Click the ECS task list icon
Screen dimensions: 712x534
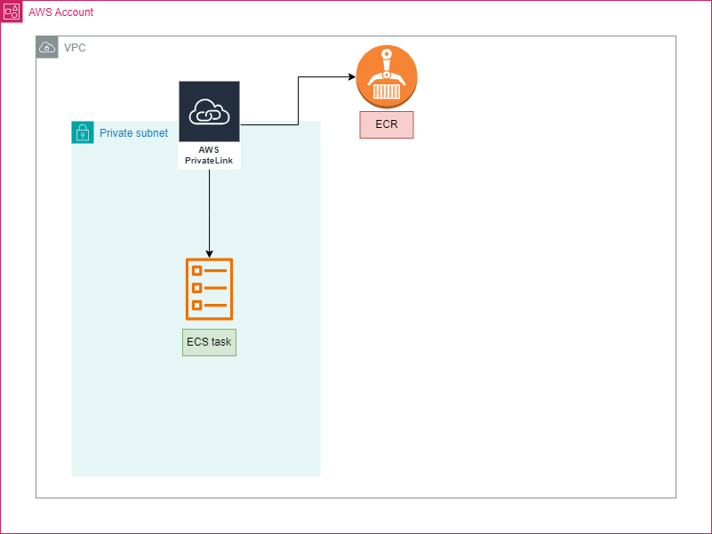[209, 290]
